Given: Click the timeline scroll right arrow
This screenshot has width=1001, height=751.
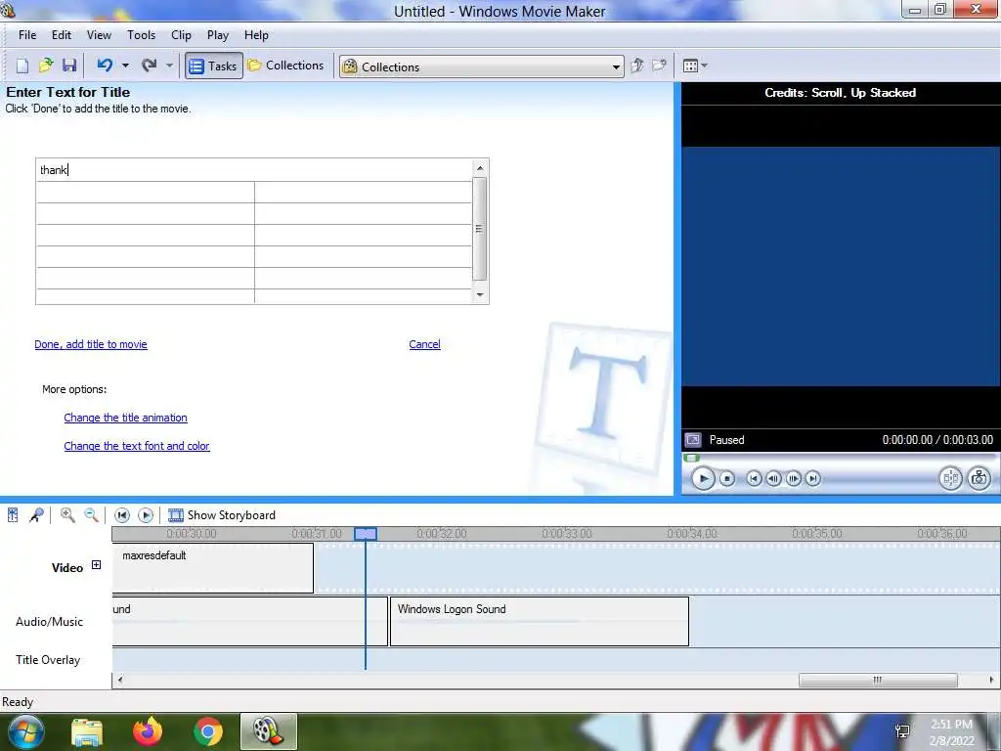Looking at the screenshot, I should 991,681.
